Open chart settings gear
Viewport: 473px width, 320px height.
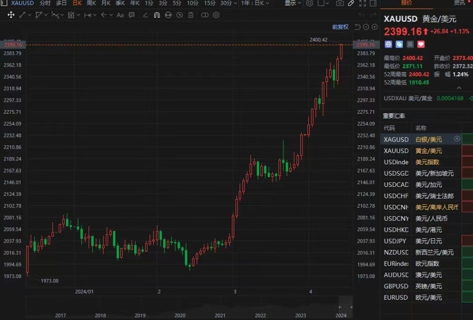[x=309, y=3]
